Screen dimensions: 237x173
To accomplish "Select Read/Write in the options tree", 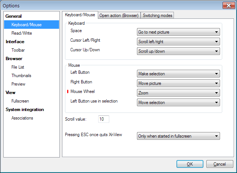I will click(x=22, y=33).
